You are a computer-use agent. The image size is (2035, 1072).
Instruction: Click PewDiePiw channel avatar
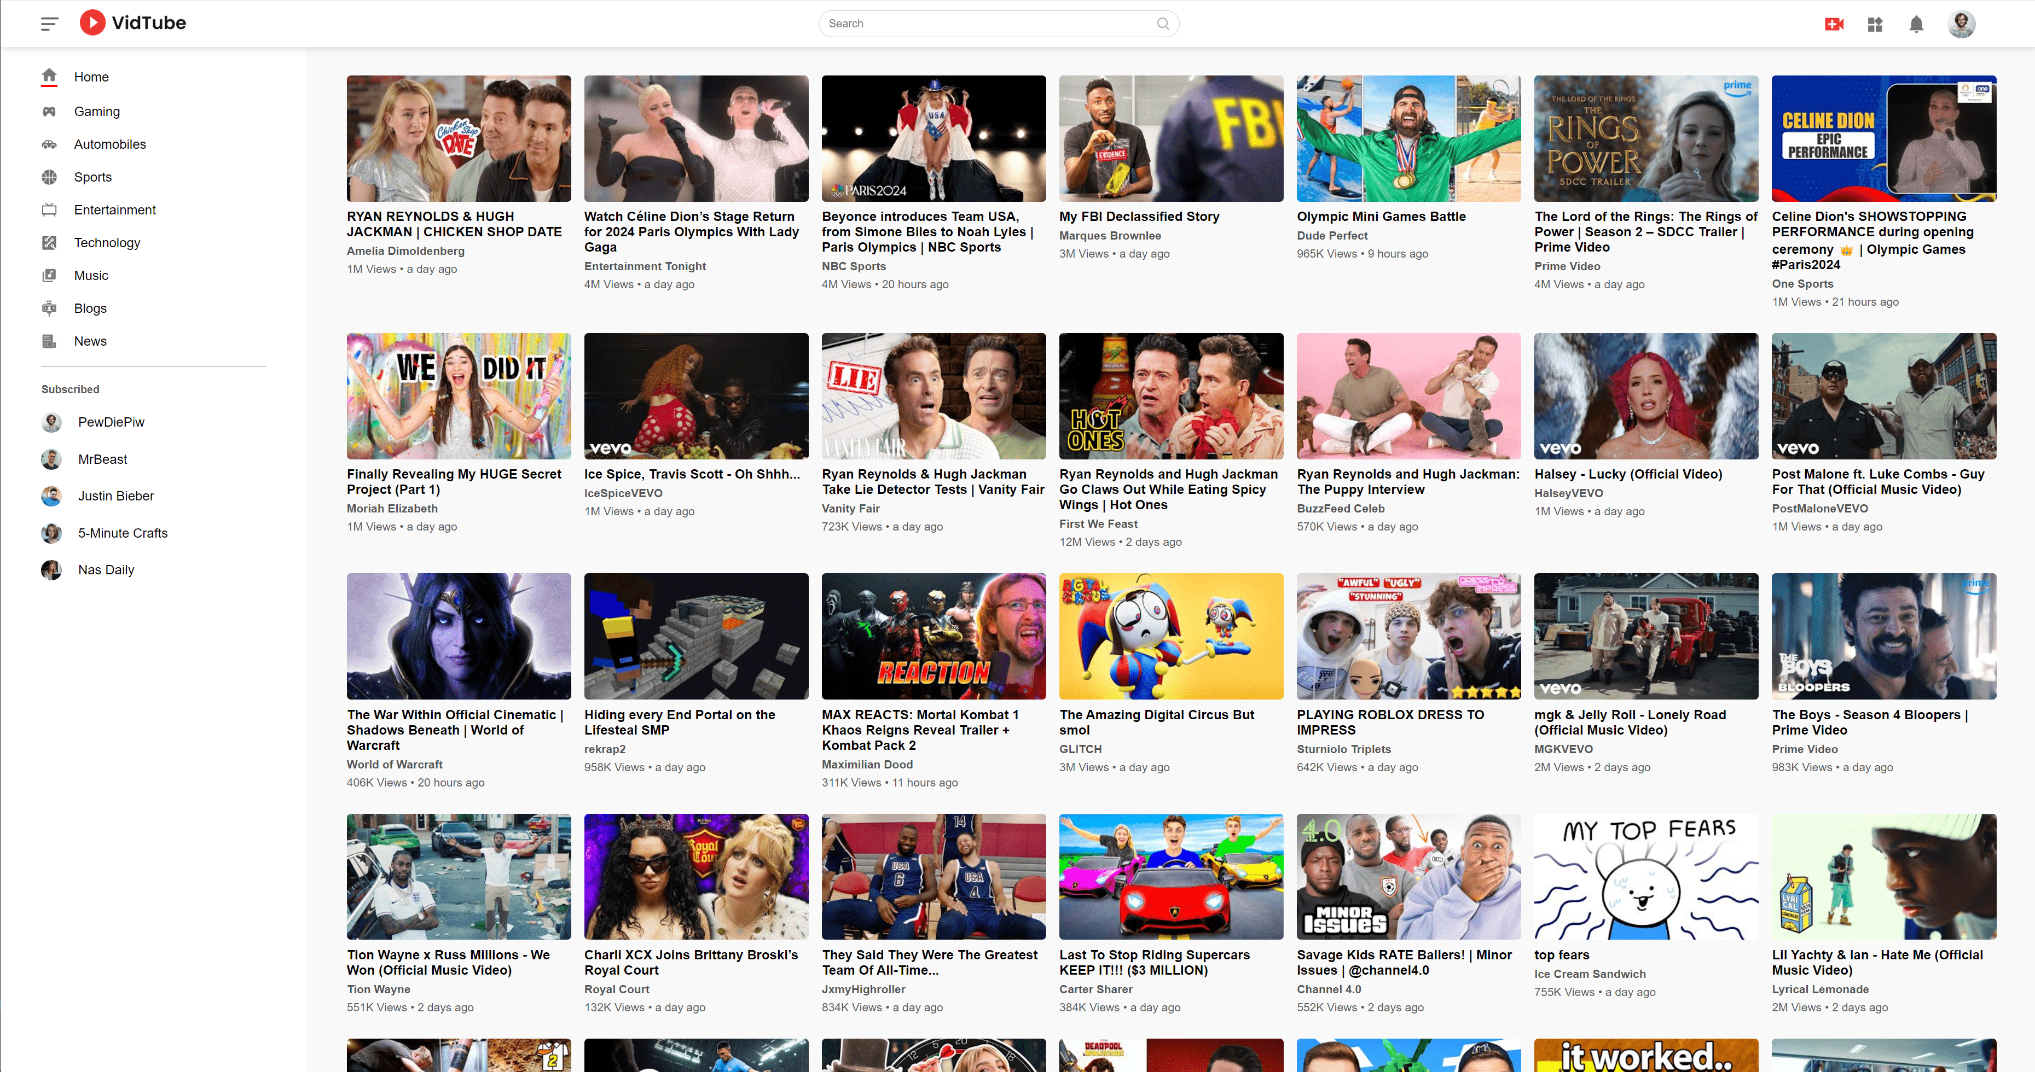tap(51, 422)
